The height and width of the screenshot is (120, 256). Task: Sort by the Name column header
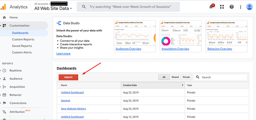(89, 85)
